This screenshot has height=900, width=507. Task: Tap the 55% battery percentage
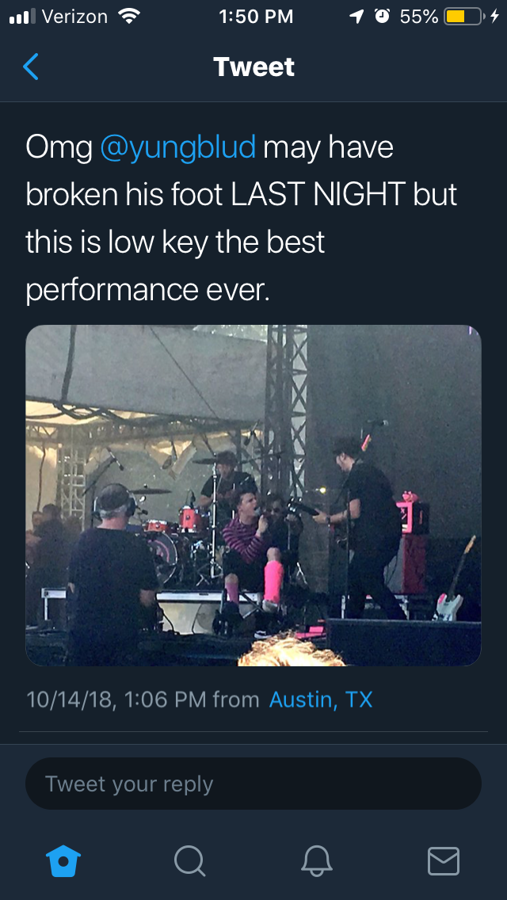tap(419, 17)
